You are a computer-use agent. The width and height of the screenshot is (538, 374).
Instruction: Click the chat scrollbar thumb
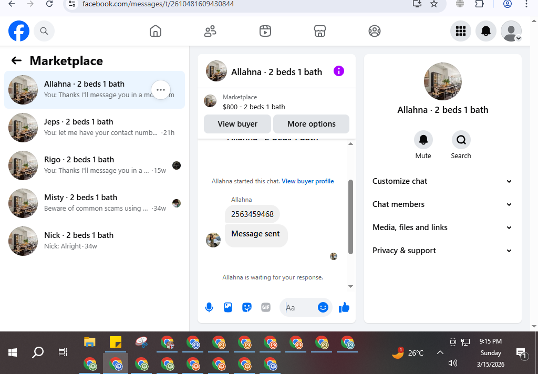(350, 217)
